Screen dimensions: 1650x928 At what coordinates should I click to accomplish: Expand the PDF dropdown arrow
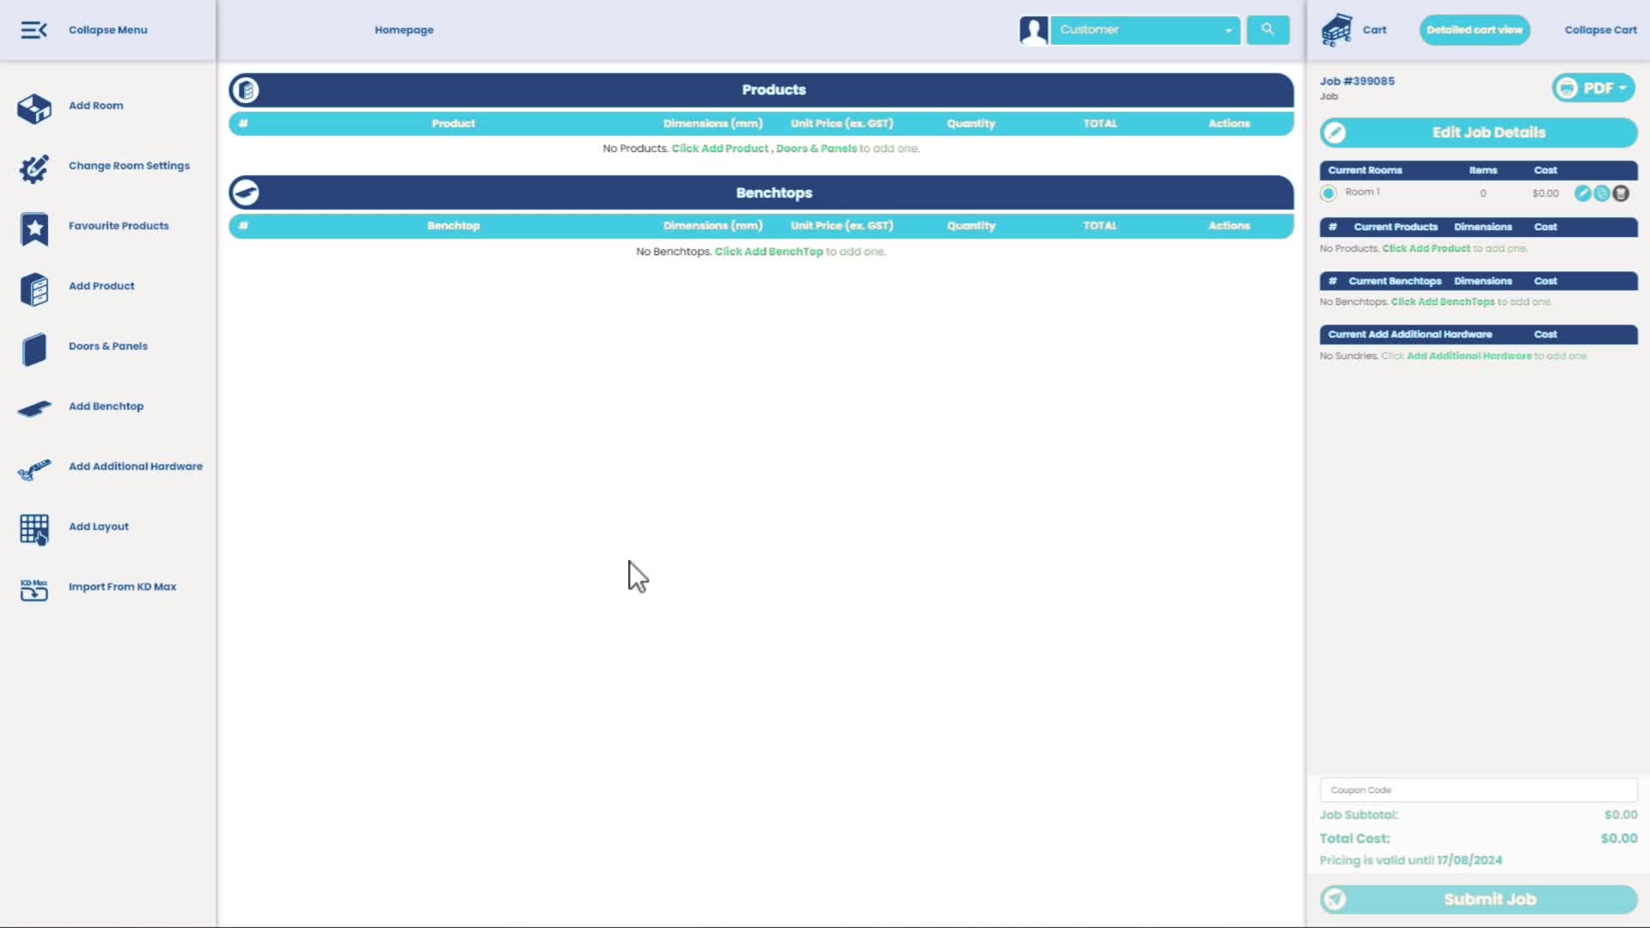coord(1622,88)
